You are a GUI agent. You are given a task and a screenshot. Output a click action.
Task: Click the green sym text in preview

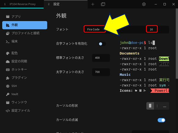click(x=162, y=85)
